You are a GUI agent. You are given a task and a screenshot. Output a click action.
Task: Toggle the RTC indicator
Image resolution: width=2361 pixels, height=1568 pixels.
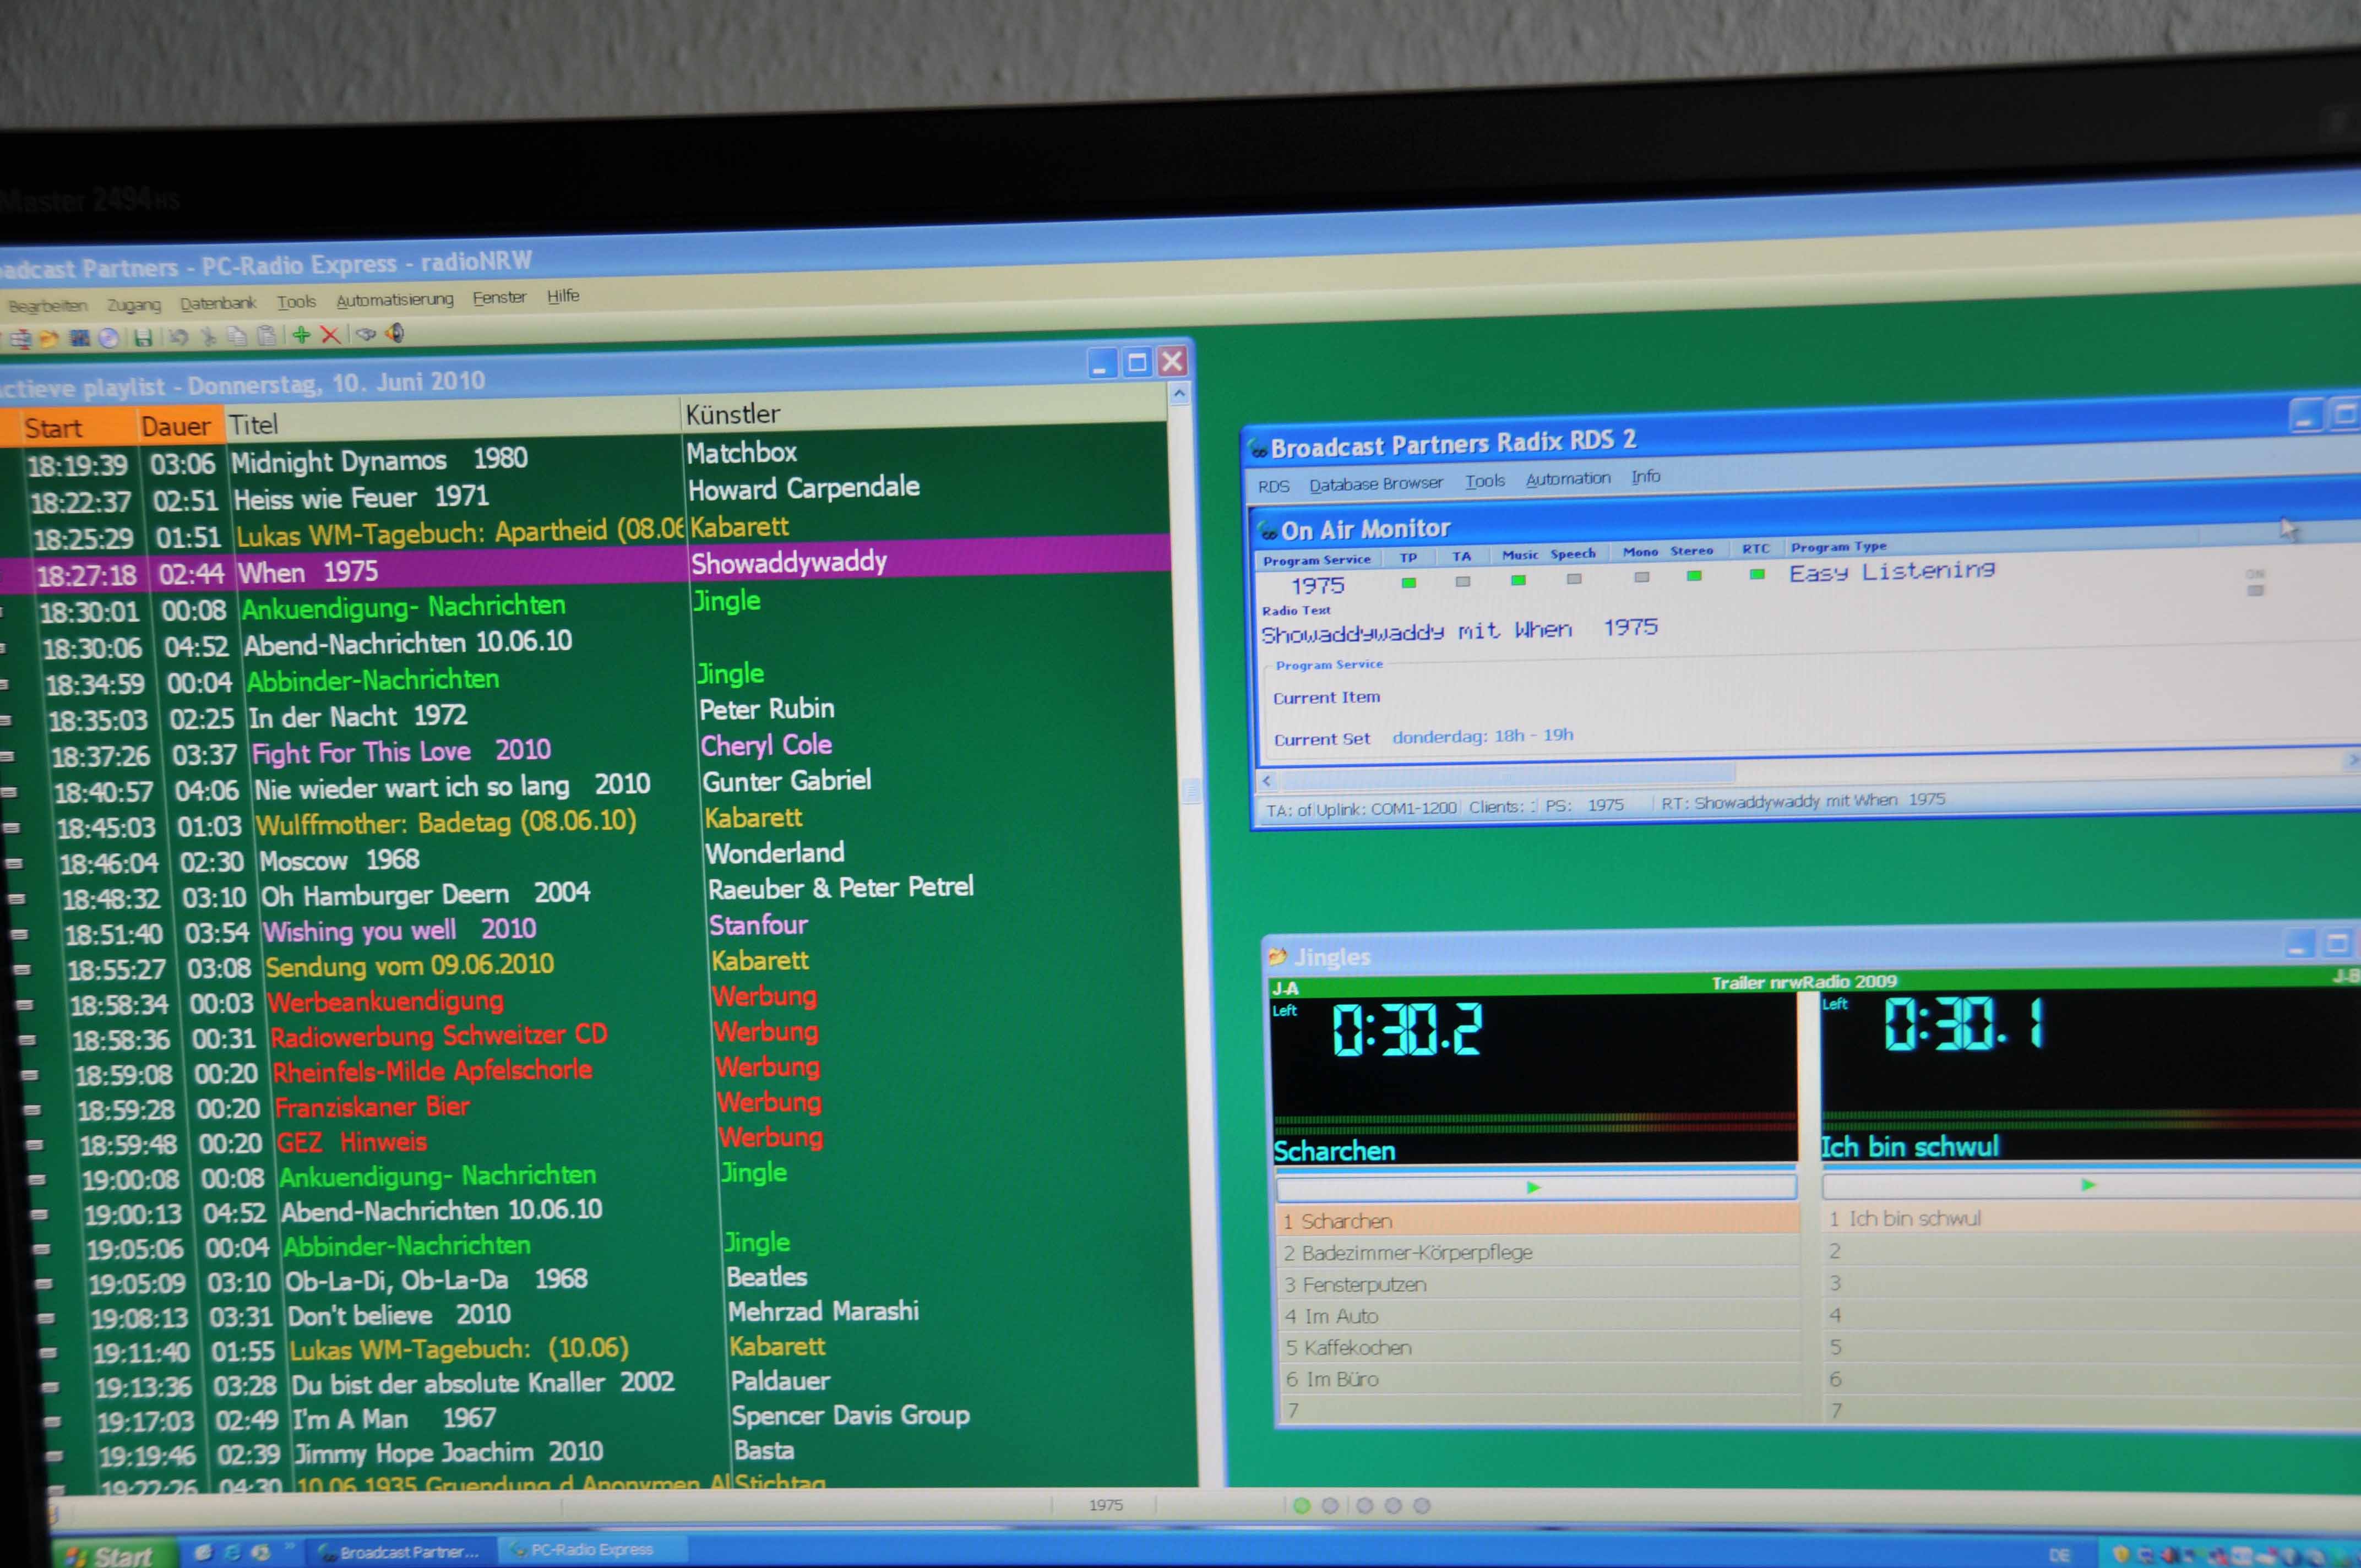(1757, 574)
